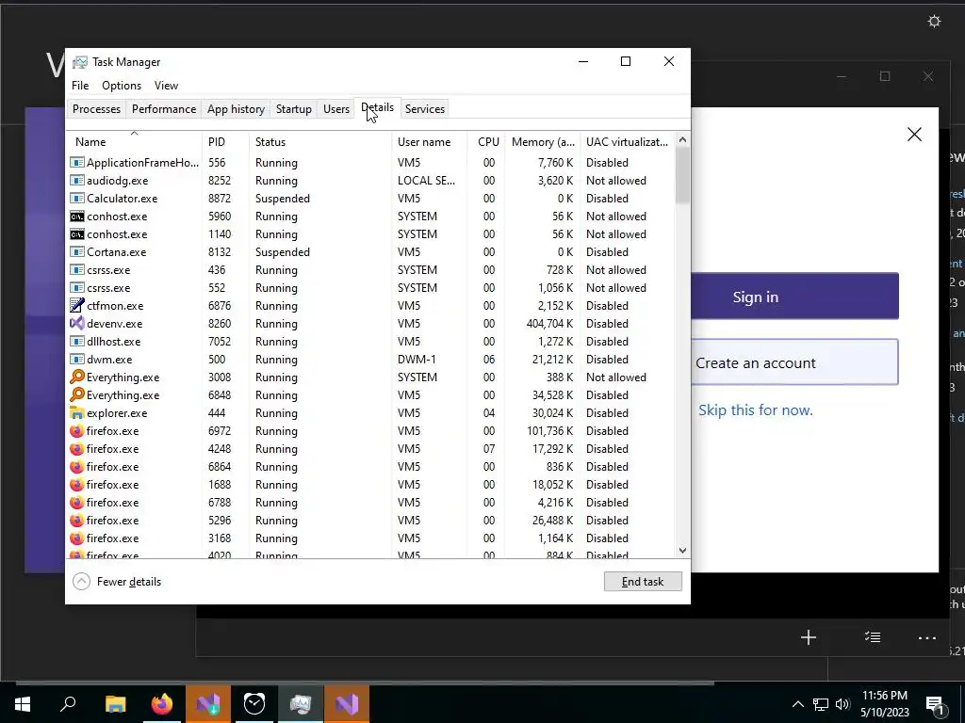Open the View menu
Image resolution: width=965 pixels, height=723 pixels.
[166, 86]
